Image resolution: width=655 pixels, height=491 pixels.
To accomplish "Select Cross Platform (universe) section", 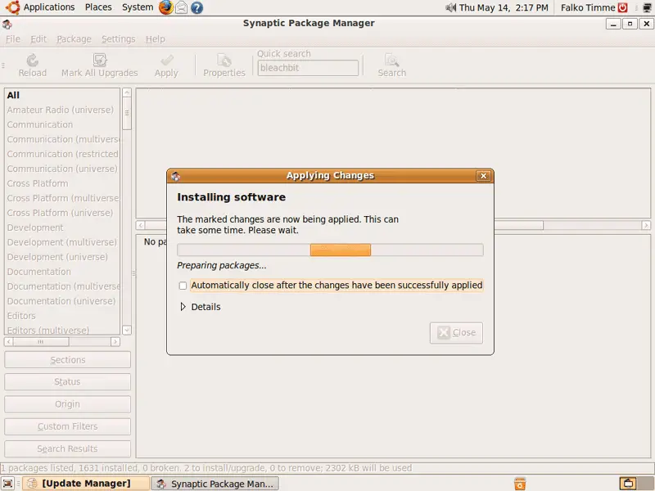I will click(62, 213).
